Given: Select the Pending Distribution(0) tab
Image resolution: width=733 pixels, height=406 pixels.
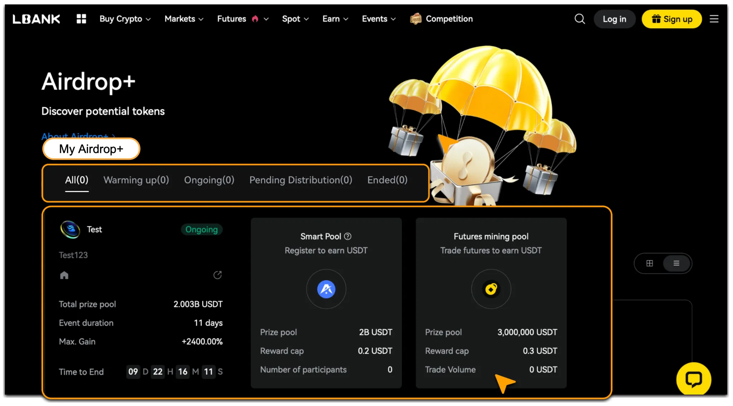Looking at the screenshot, I should (301, 180).
